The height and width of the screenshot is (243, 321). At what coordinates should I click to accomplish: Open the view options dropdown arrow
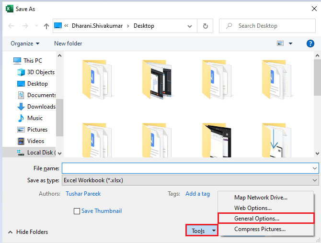(x=290, y=44)
